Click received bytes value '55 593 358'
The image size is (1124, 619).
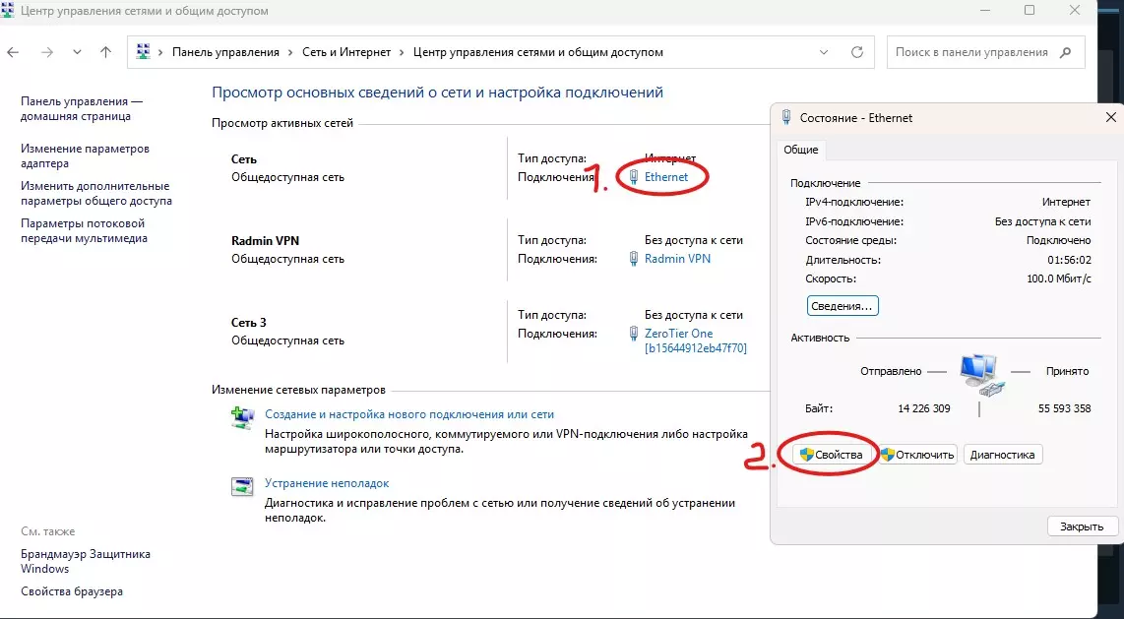1065,408
